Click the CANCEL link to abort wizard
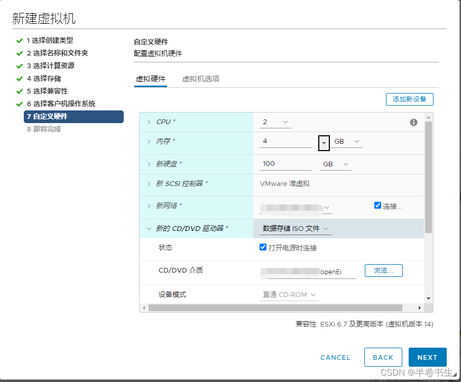Viewport: 461px width, 382px height. [335, 357]
